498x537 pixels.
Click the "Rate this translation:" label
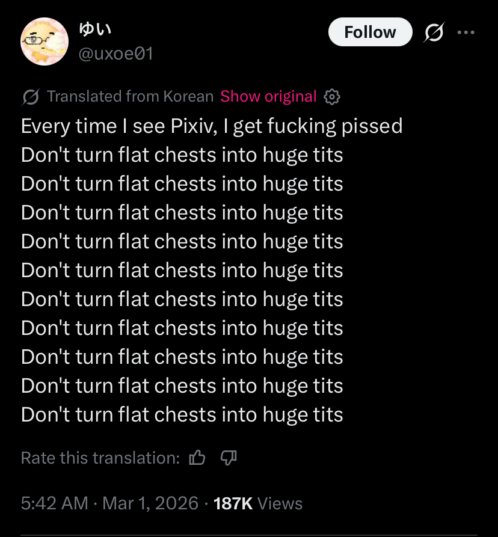(x=100, y=458)
